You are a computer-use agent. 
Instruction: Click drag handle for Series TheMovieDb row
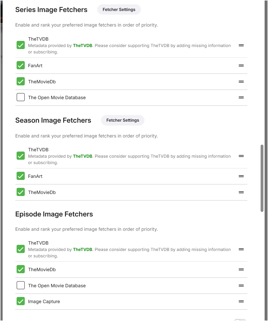(241, 82)
